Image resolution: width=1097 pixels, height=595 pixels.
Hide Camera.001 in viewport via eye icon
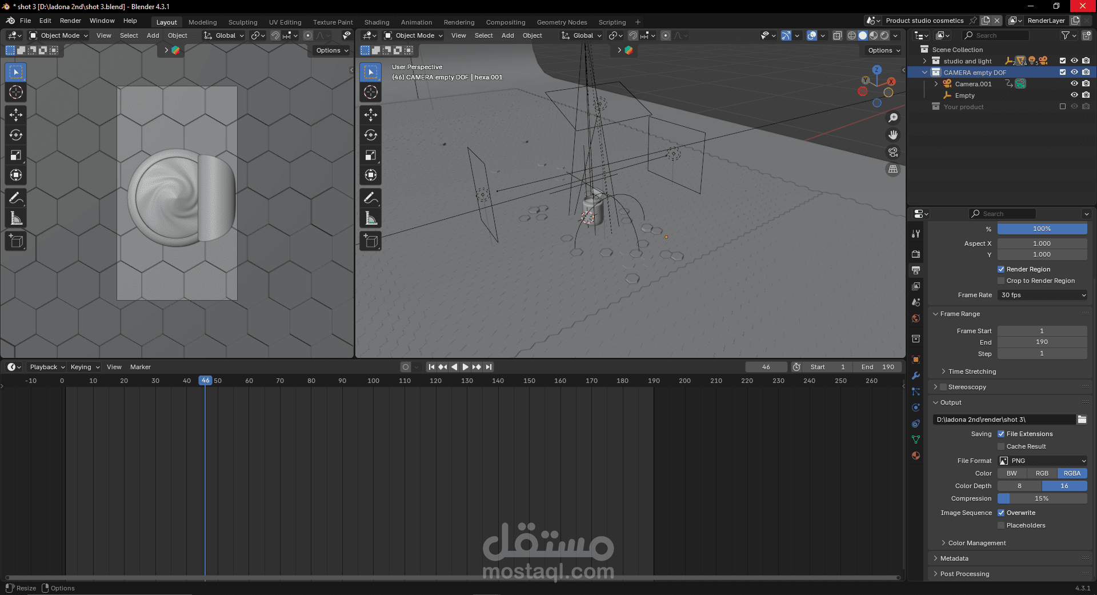[1074, 83]
